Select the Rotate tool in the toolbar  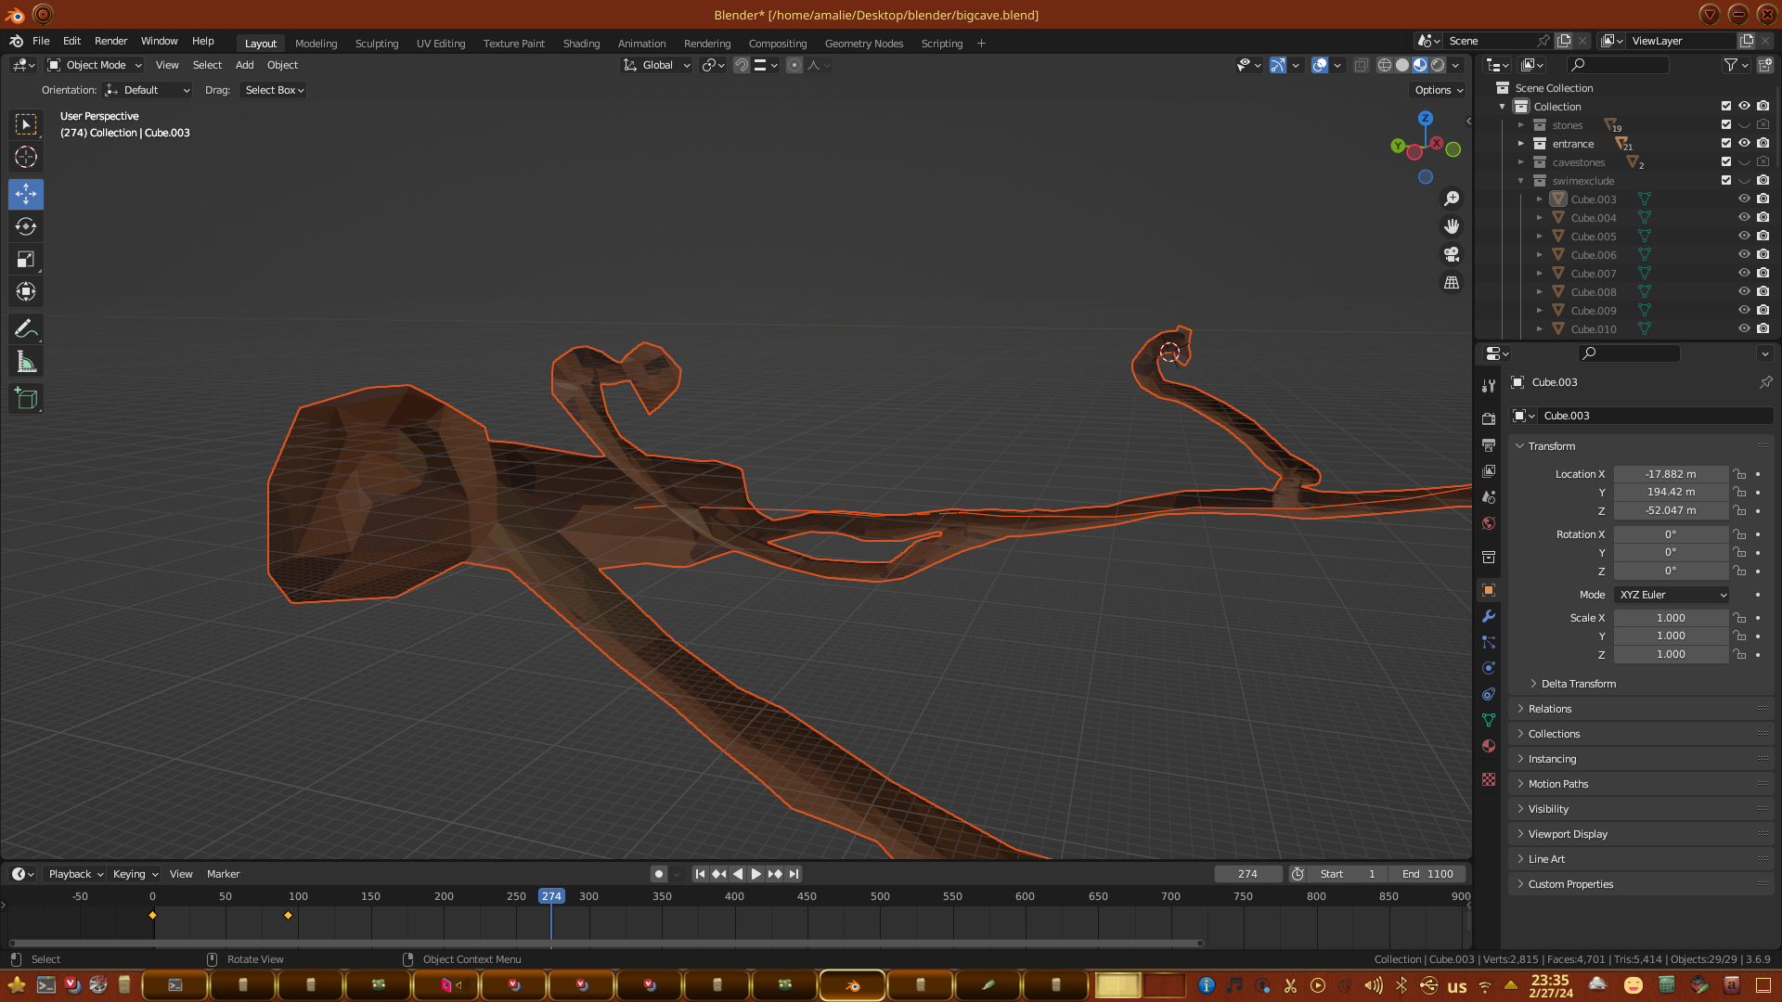[x=26, y=227]
